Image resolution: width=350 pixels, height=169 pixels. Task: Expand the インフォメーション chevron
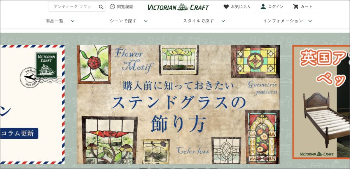(310, 21)
